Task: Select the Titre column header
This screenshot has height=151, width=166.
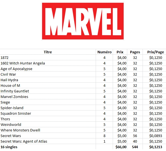Action: pyautogui.click(x=48, y=52)
